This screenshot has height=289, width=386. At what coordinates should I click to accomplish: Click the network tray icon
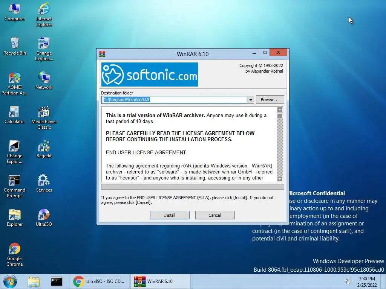[x=348, y=281]
